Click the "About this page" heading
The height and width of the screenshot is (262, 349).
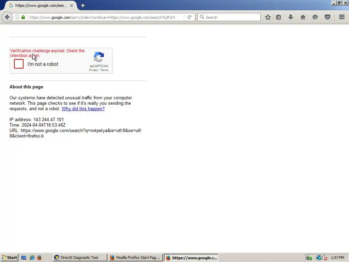[x=26, y=87]
